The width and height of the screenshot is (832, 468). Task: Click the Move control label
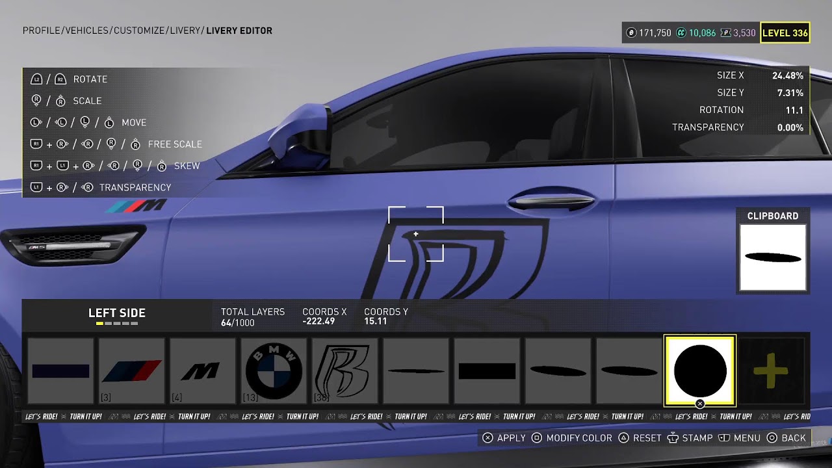click(x=134, y=122)
